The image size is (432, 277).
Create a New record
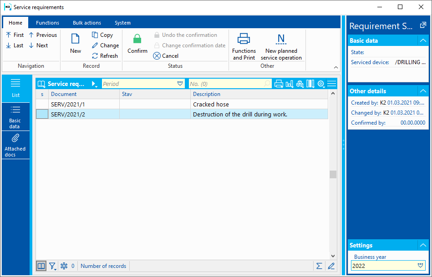76,44
